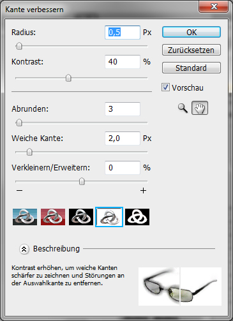Click into the Abrunden value field
The image size is (233, 321).
point(123,109)
